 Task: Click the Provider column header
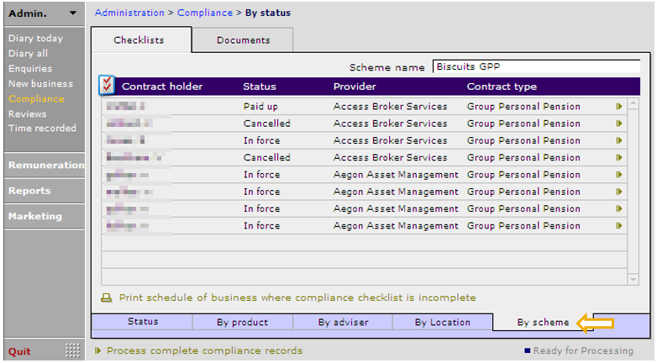(355, 87)
